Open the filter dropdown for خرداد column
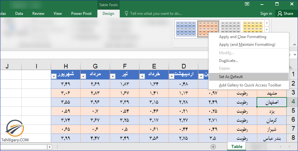The height and width of the screenshot is (151, 298). click(142, 76)
